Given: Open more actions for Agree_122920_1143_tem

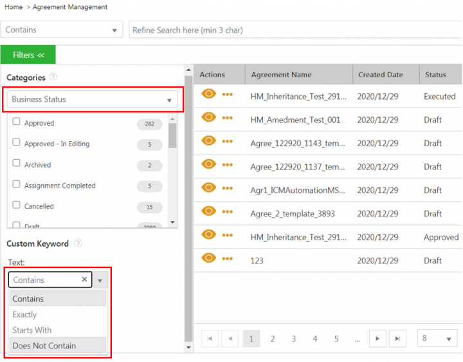Looking at the screenshot, I should (x=228, y=141).
